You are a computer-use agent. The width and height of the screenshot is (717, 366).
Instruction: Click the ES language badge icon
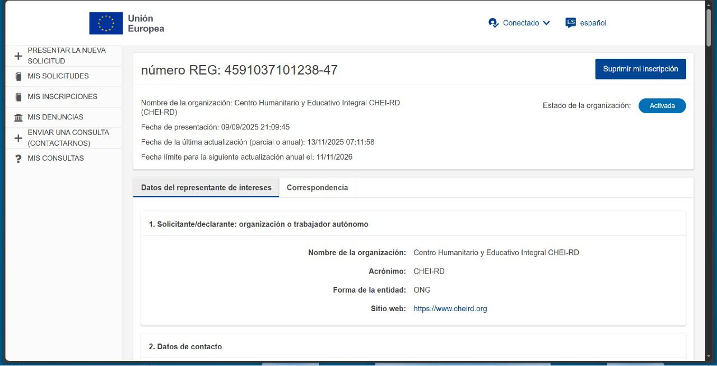click(570, 22)
